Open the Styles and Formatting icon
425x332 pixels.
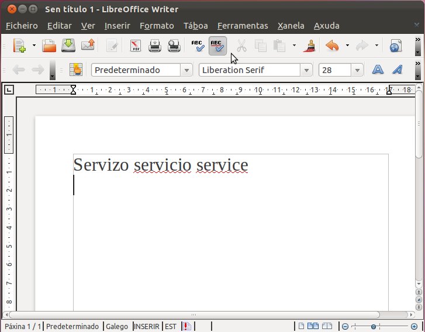coord(76,70)
